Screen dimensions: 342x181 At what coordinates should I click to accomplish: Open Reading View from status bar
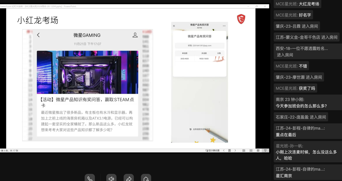258,151
